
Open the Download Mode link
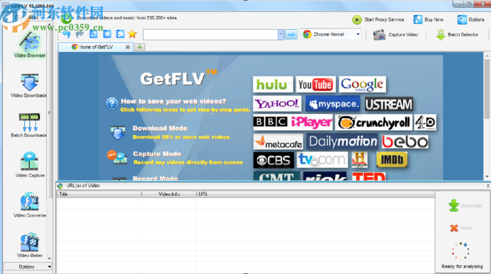(x=160, y=128)
